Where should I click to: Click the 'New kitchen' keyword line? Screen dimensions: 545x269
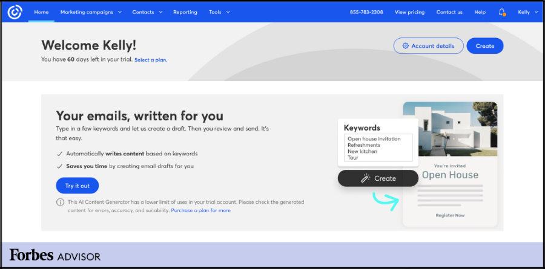click(x=363, y=151)
